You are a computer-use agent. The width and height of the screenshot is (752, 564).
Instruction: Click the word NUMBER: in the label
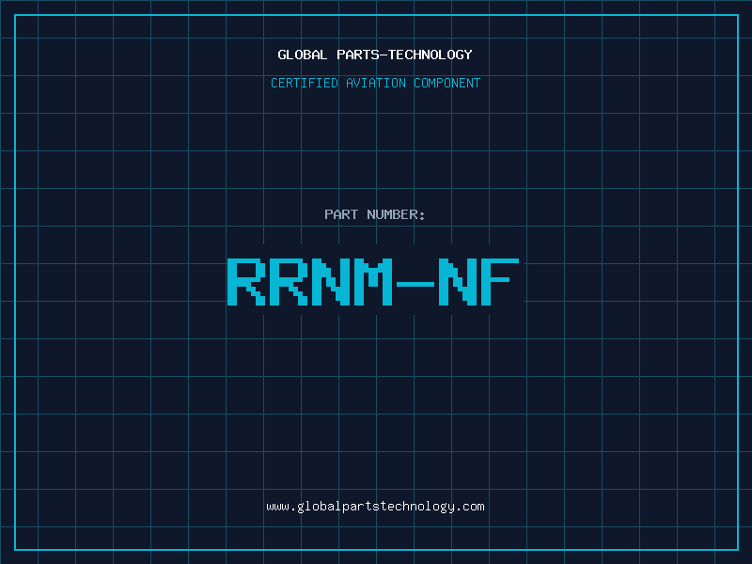click(x=397, y=214)
